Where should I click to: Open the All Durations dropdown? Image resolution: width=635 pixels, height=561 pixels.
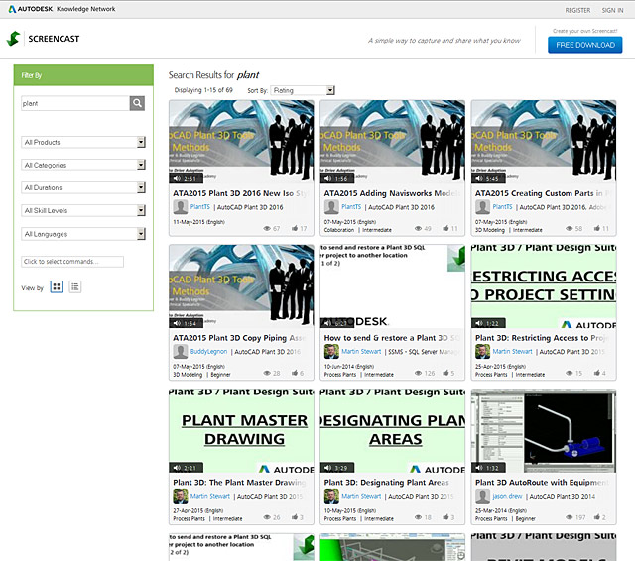[x=83, y=187]
